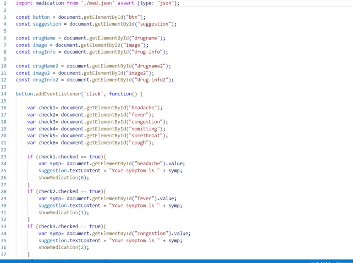Click suggestion.textContent on line 30
The image size is (353, 263).
pyautogui.click(x=69, y=206)
